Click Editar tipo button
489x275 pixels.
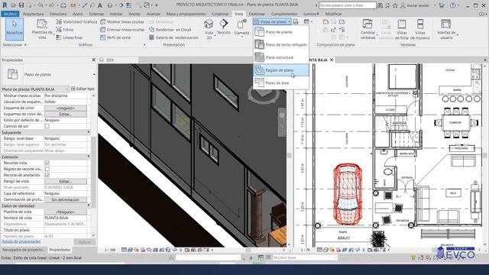click(x=83, y=89)
